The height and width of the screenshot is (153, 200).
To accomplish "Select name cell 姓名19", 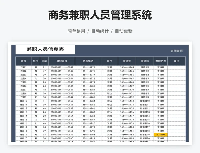I will click(x=23, y=135).
